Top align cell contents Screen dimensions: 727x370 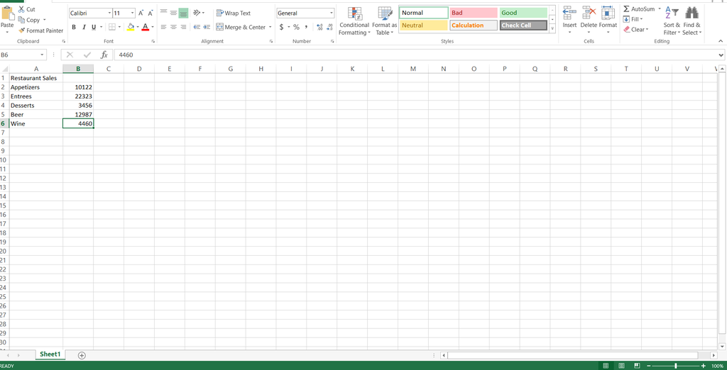click(164, 13)
